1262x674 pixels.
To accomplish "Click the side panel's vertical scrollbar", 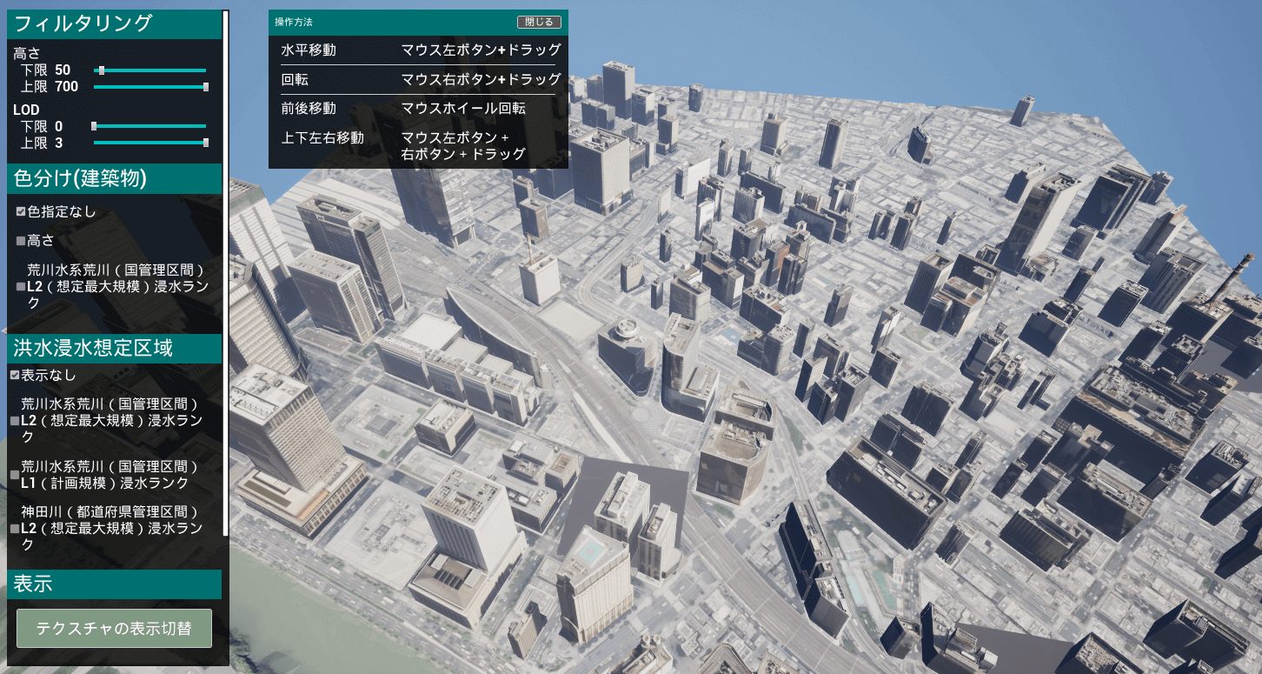I will coord(226,261).
